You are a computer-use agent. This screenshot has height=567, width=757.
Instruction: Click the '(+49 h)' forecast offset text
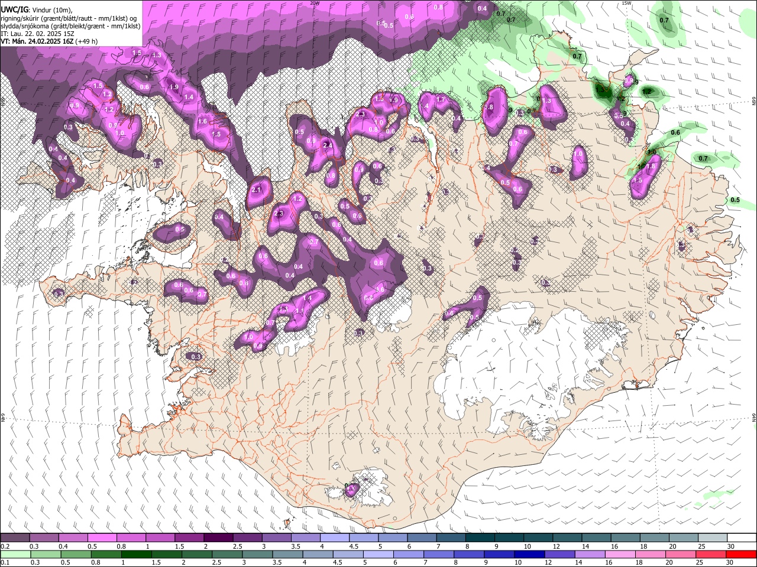coord(86,41)
